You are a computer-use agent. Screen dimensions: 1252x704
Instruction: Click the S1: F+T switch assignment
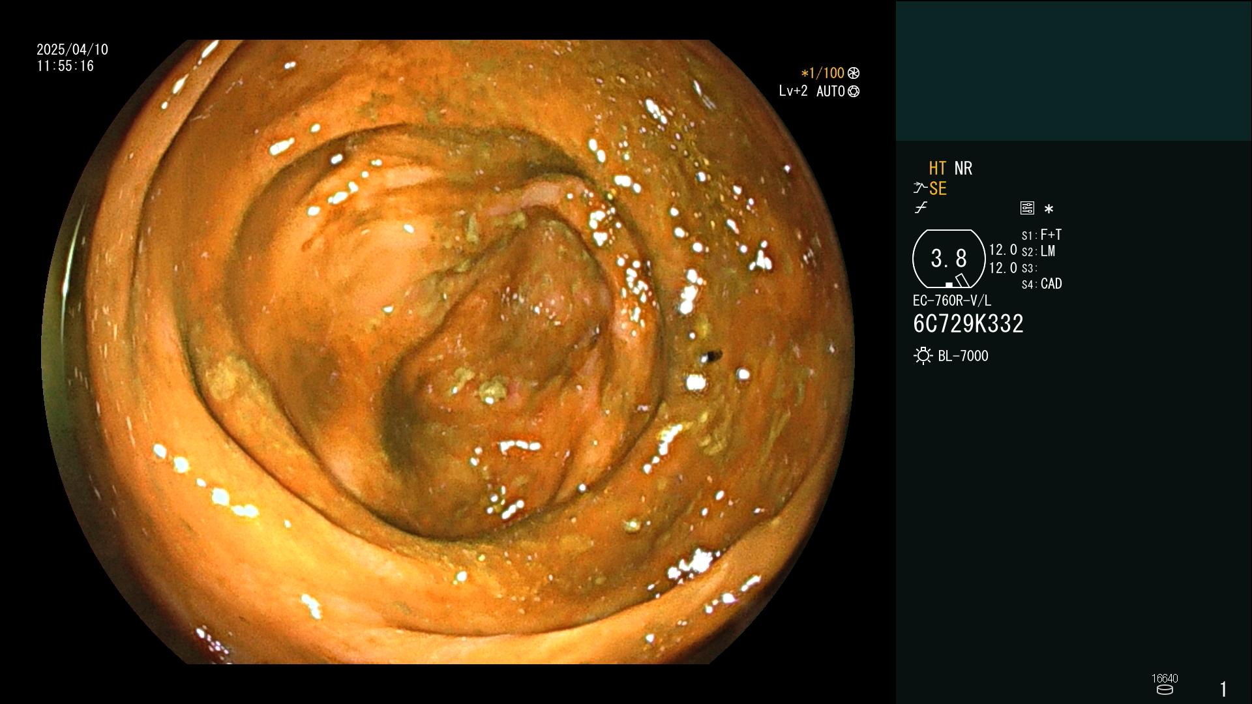click(x=1041, y=235)
